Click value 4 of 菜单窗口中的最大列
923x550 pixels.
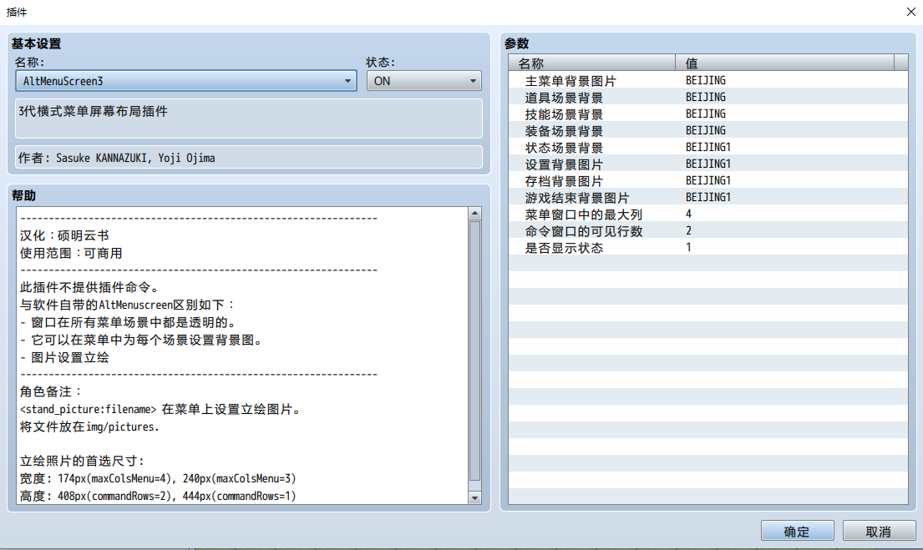click(x=689, y=214)
